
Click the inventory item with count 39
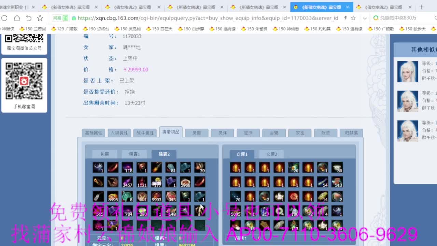[200, 167]
